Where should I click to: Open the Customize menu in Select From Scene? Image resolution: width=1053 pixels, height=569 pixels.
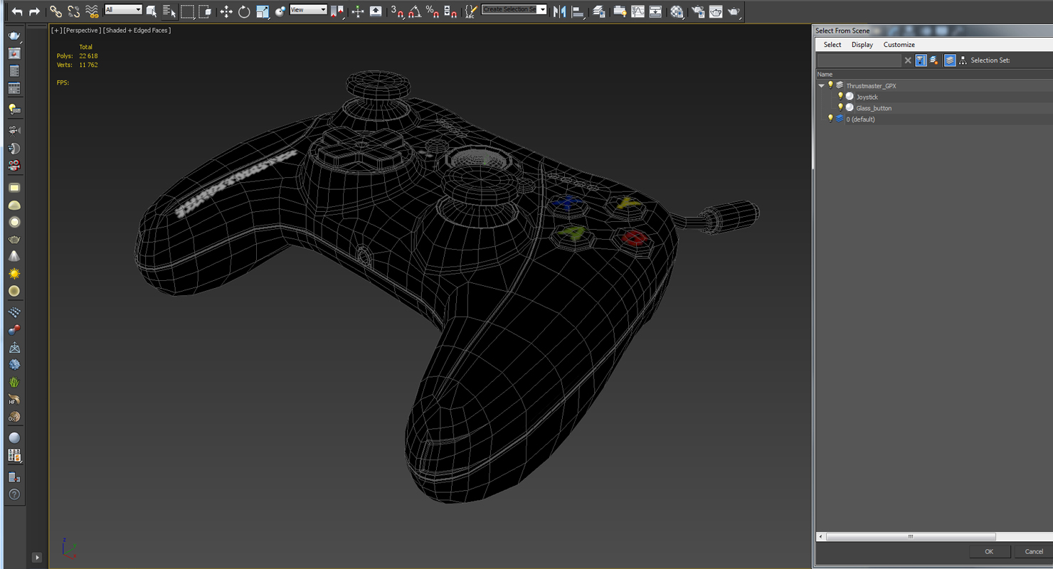click(899, 45)
